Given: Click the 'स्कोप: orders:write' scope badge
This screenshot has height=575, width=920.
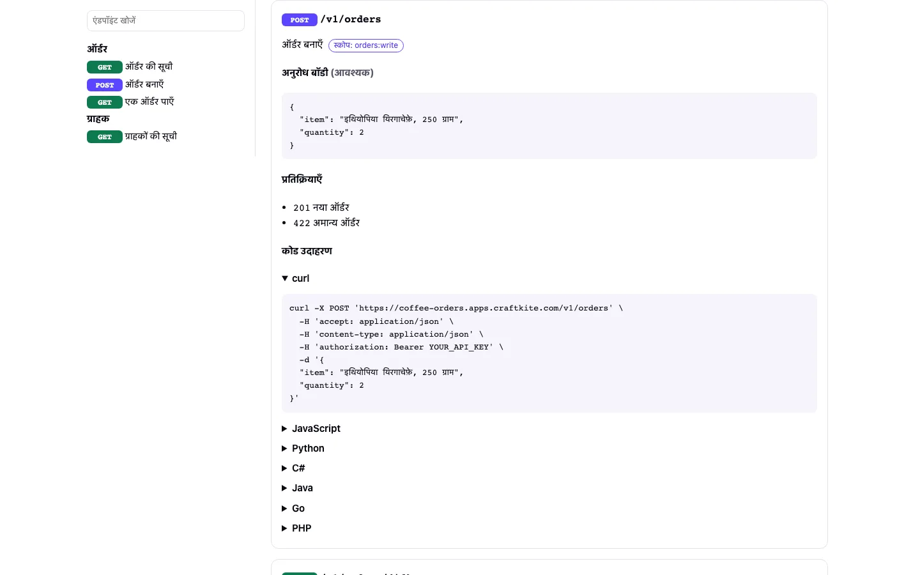Looking at the screenshot, I should 366,45.
